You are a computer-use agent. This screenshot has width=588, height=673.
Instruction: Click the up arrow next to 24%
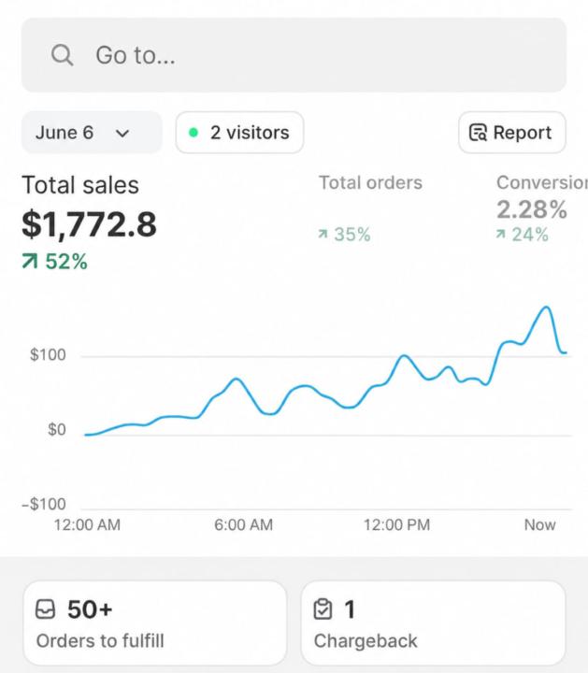click(500, 234)
